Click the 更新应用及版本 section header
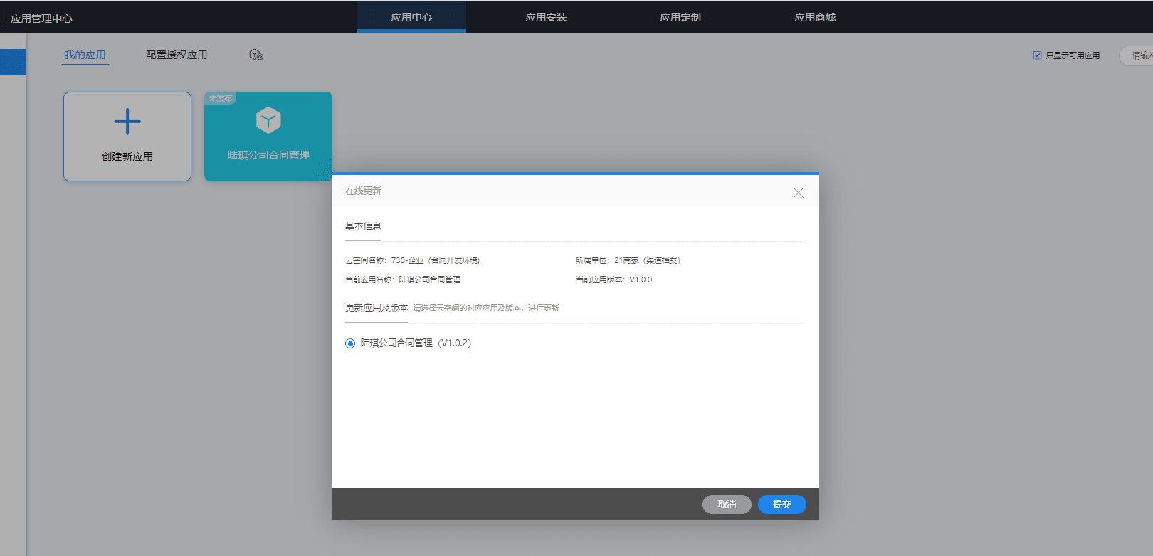 pos(377,308)
